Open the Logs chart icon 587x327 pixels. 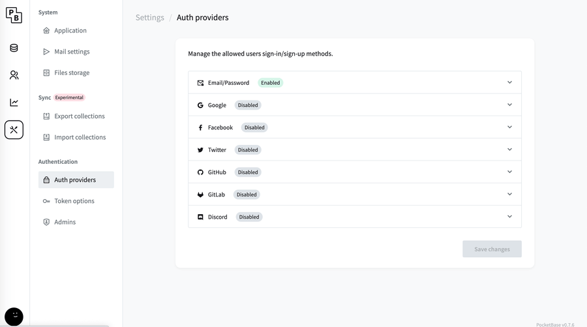click(x=14, y=102)
